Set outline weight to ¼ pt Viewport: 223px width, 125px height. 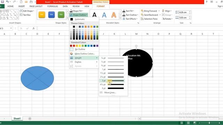tap(112, 58)
